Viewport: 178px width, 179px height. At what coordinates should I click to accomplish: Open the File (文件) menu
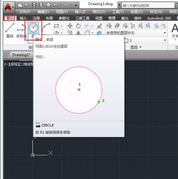click(x=25, y=12)
